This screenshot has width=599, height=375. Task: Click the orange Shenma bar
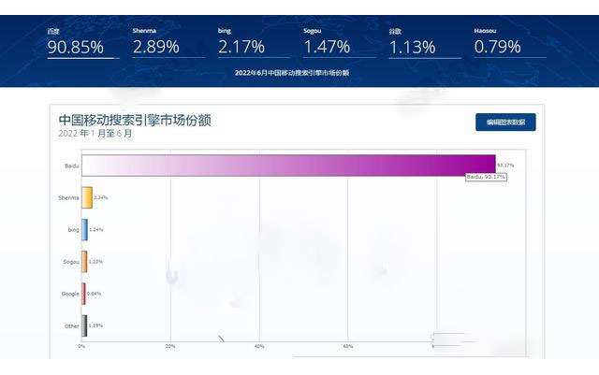[87, 197]
